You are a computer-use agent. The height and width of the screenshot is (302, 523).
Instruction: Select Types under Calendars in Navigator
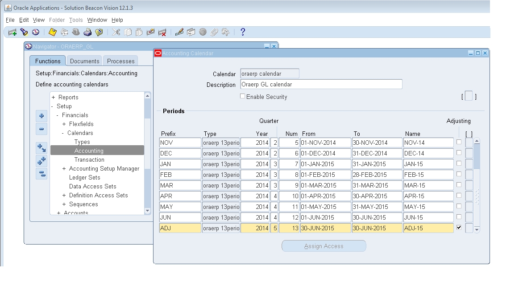click(82, 142)
